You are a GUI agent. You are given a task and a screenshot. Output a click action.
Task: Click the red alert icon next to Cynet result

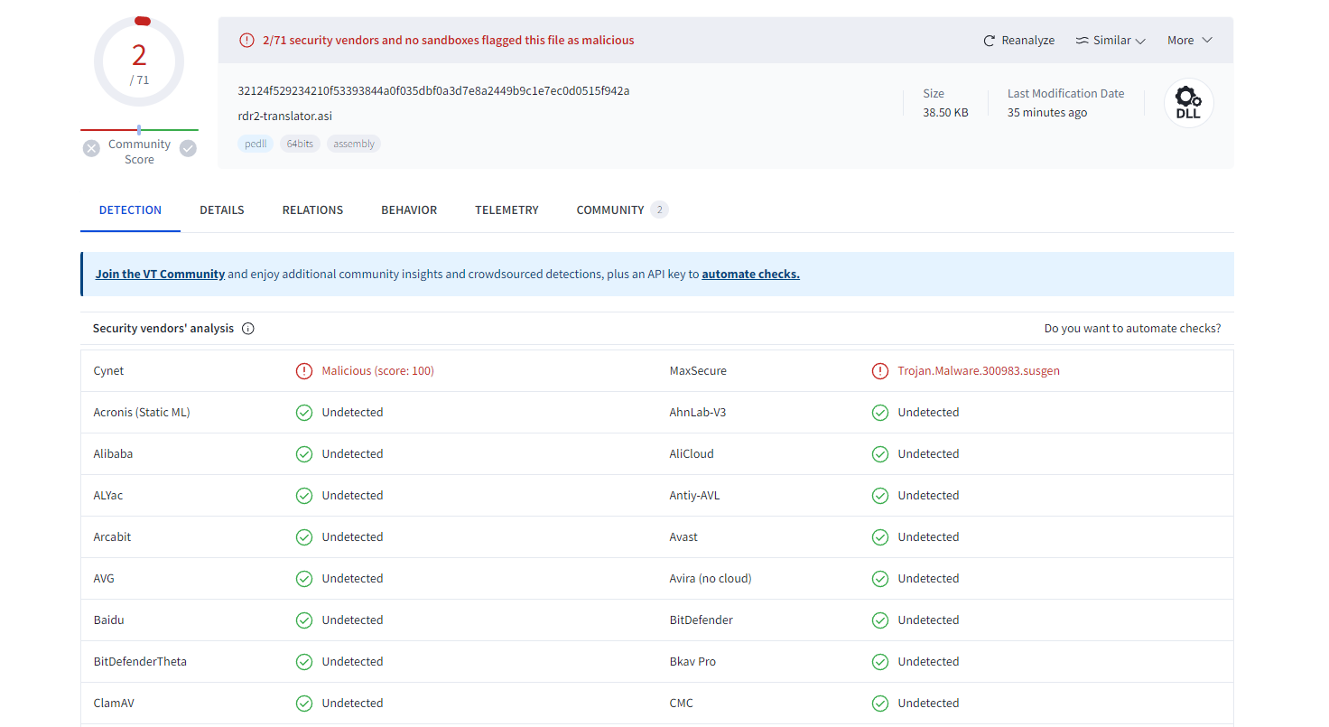point(304,371)
